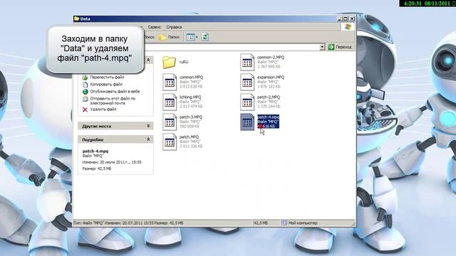Open the Сервис menu
This screenshot has height=256, width=456.
click(154, 27)
